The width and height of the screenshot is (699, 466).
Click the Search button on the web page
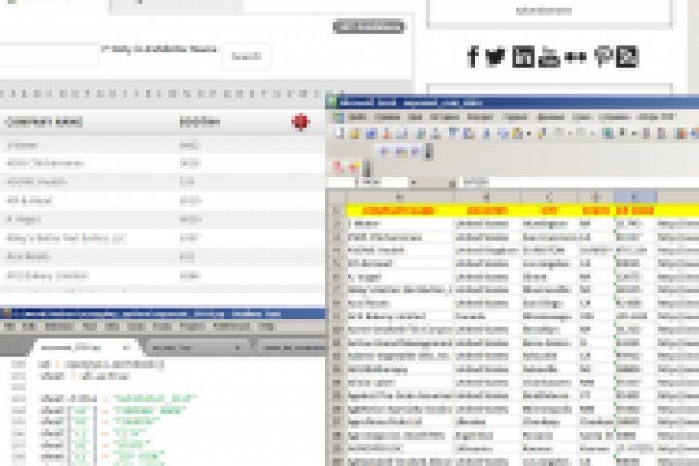[x=247, y=56]
